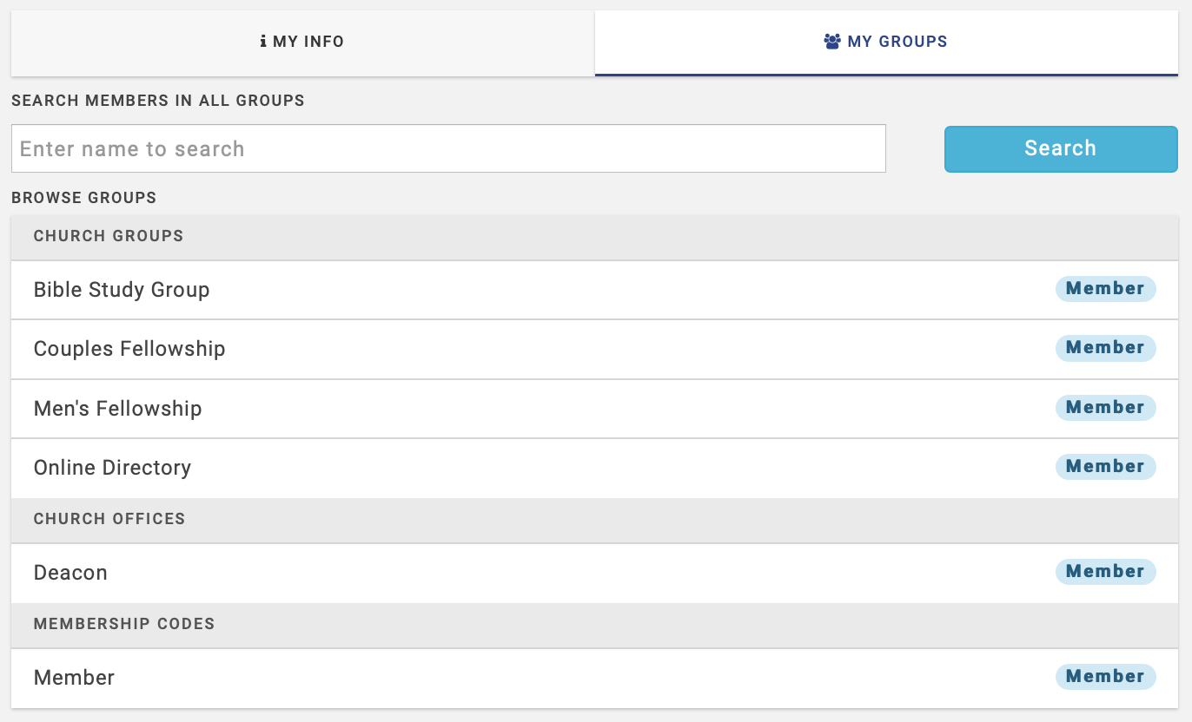Screen dimensions: 1192x722
Task: Focus the name search input field
Action: [x=448, y=148]
